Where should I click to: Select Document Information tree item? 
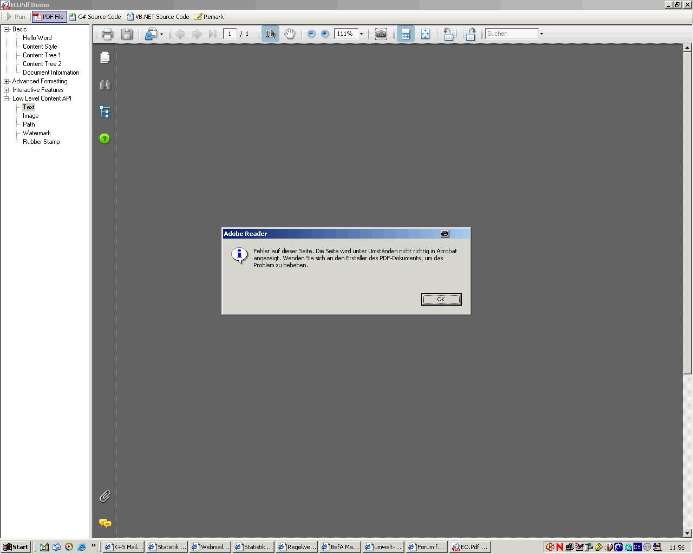[51, 72]
